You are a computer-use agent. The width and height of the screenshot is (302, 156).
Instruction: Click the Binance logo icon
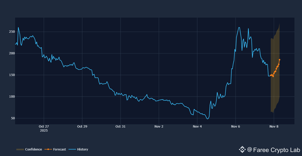tap(242, 150)
